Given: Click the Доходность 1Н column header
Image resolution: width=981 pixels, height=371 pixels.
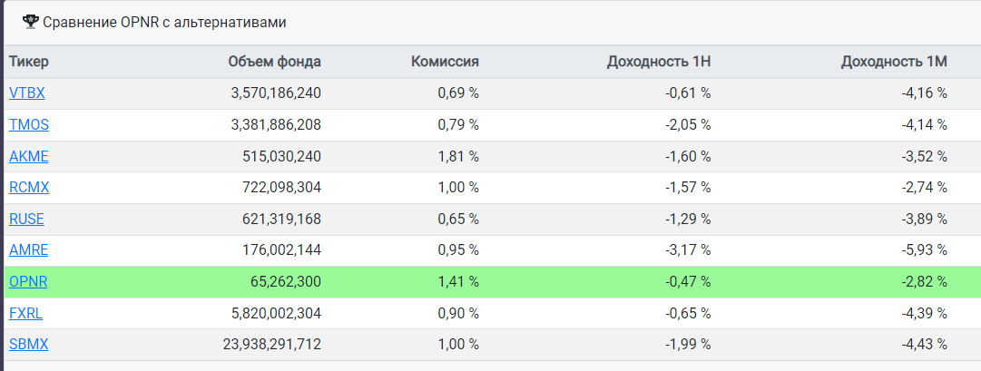Looking at the screenshot, I should tap(659, 62).
